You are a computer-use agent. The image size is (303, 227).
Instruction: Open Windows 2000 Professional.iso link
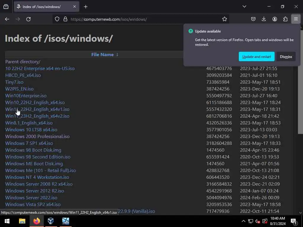coord(37,137)
